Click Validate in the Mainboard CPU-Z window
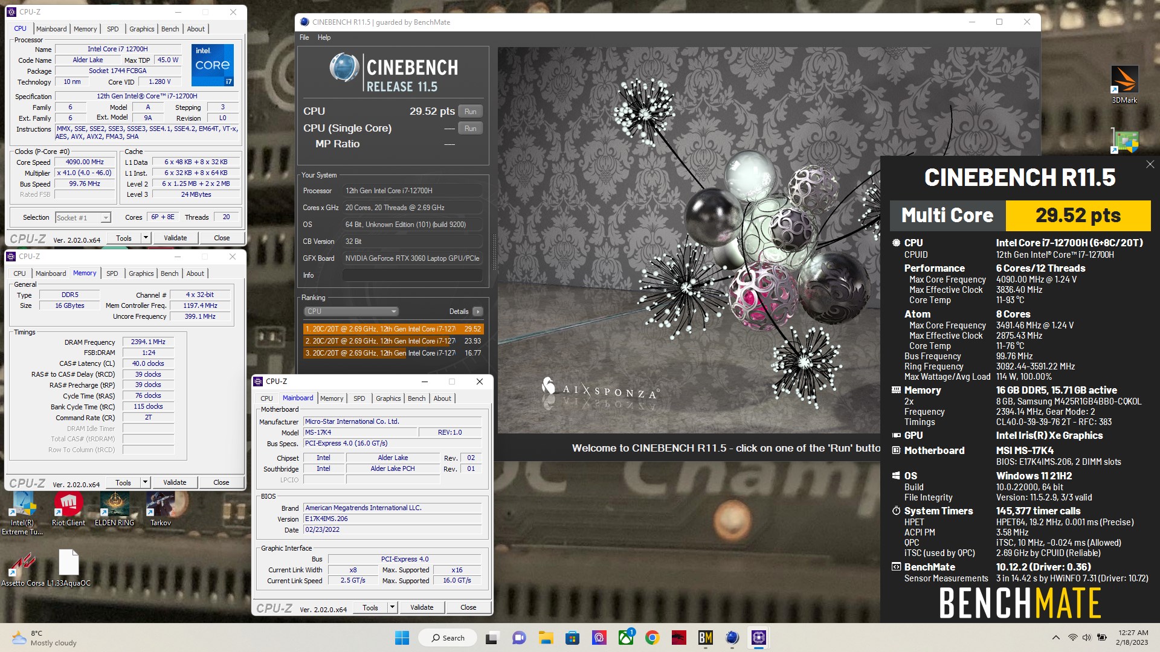Viewport: 1160px width, 652px height. pyautogui.click(x=422, y=607)
